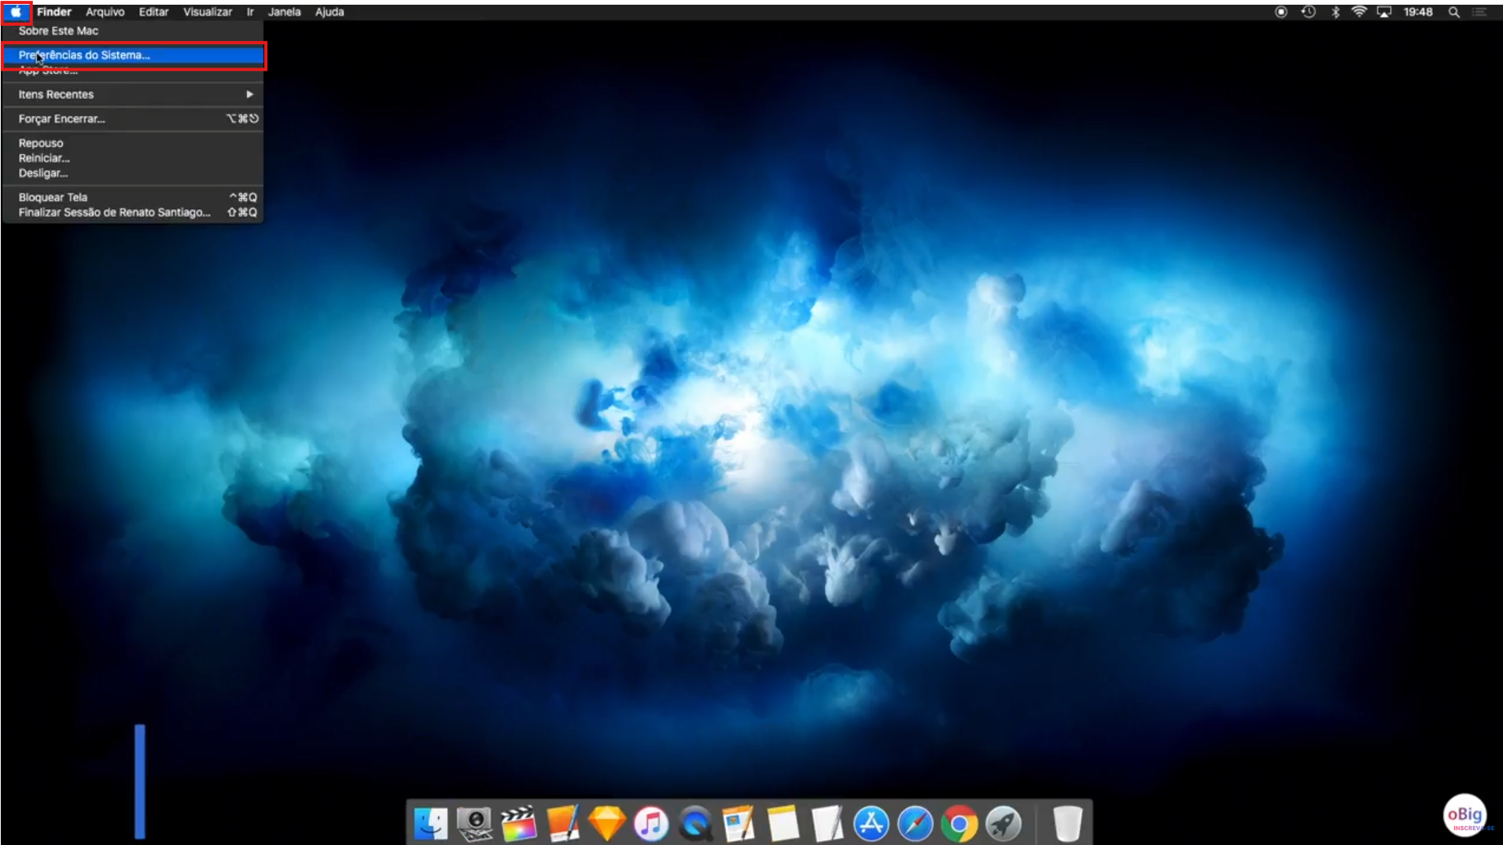The width and height of the screenshot is (1503, 845).
Task: Open the Time Machine status menu
Action: 1308,11
